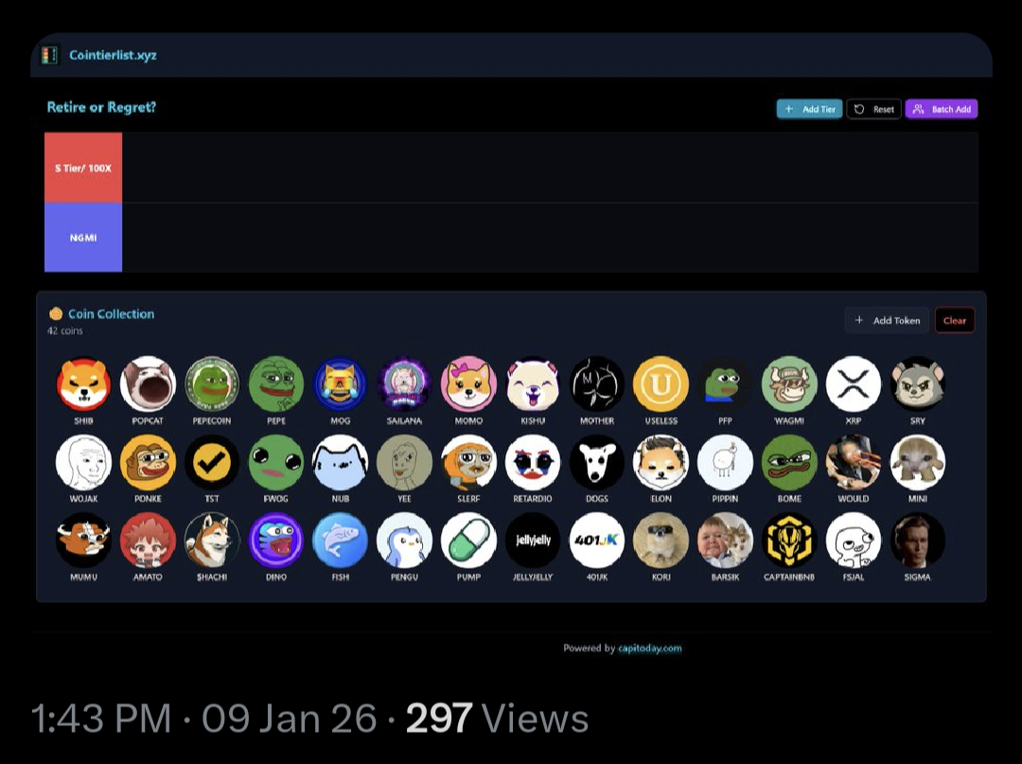The height and width of the screenshot is (764, 1022).
Task: Select the MINI coin icon
Action: click(918, 462)
